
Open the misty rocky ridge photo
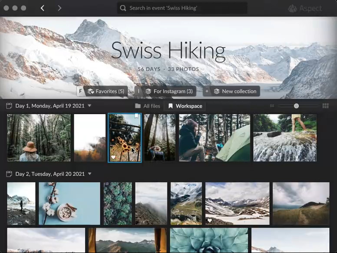point(151,204)
